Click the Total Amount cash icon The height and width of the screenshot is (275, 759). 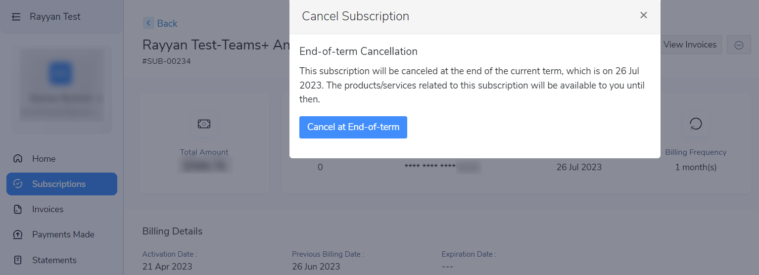pos(204,124)
